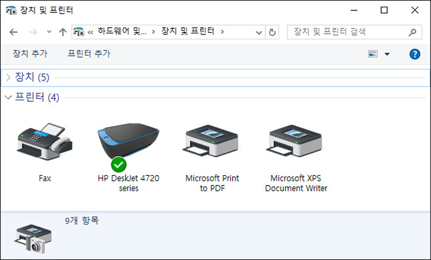This screenshot has width=431, height=260.
Task: Select the Fax device icon
Action: (44, 144)
